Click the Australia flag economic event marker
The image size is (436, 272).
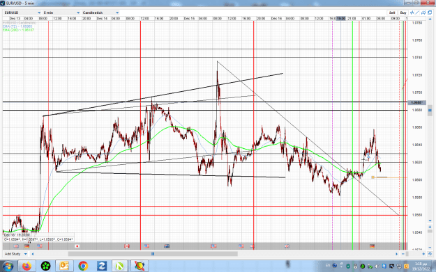click(167, 246)
